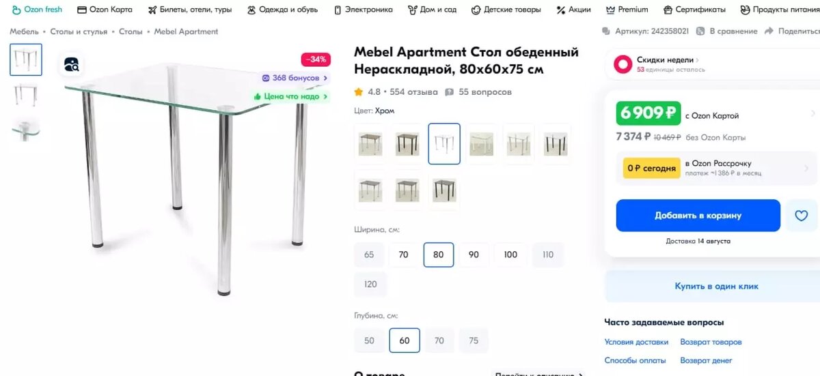Screen dimensions: 820x376
Task: Open the Электроника menu item
Action: pos(363,10)
